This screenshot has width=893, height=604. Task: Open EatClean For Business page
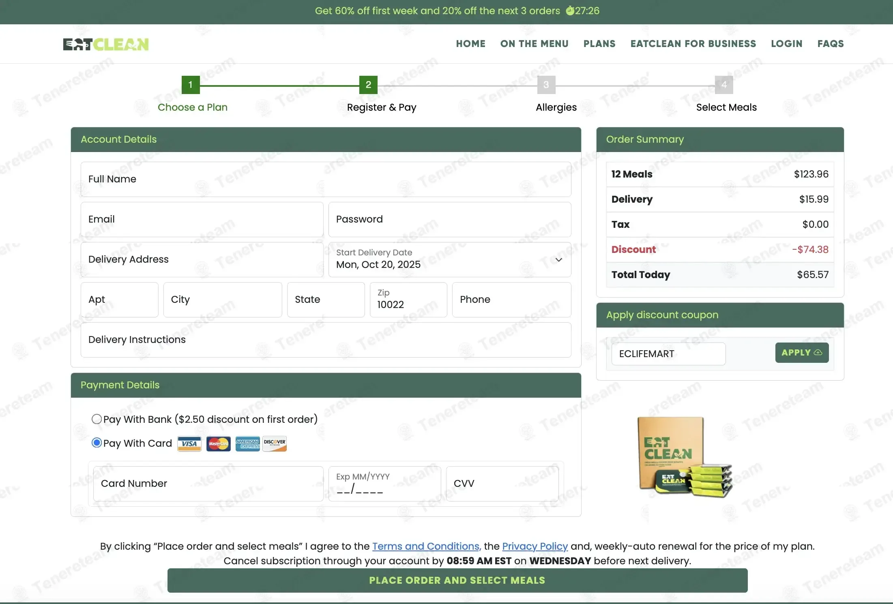[x=693, y=44]
